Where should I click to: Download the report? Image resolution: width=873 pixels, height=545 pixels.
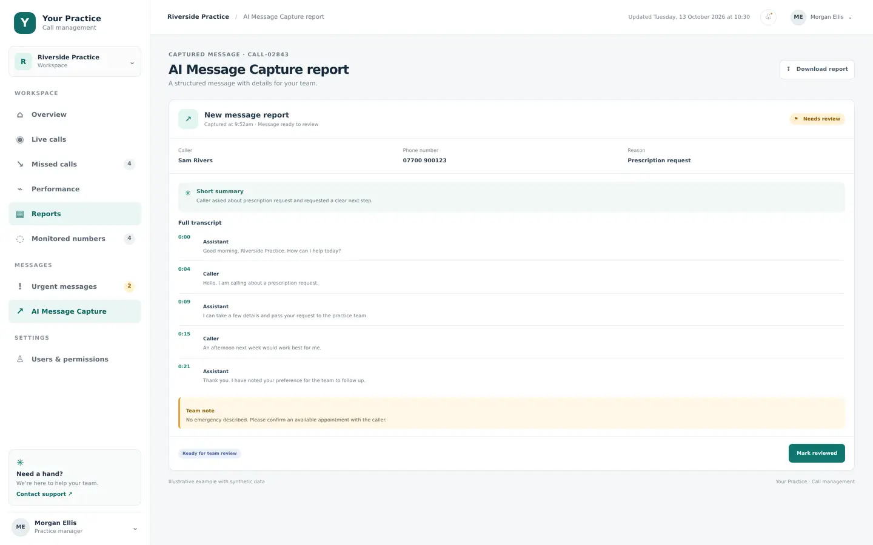click(x=817, y=69)
